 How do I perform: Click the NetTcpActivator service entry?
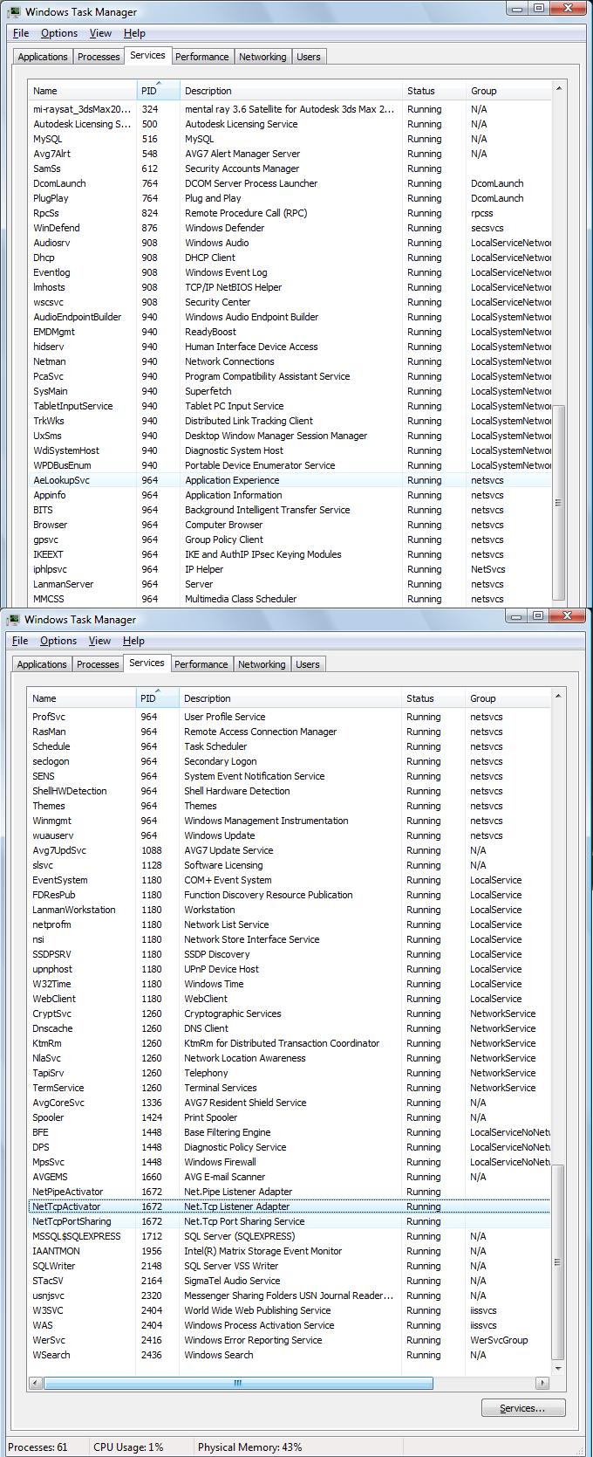(x=66, y=1206)
